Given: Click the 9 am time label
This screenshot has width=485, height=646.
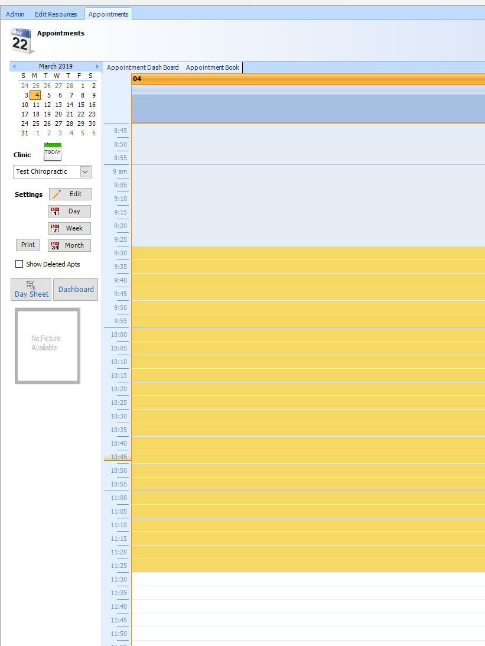Looking at the screenshot, I should pyautogui.click(x=120, y=171).
